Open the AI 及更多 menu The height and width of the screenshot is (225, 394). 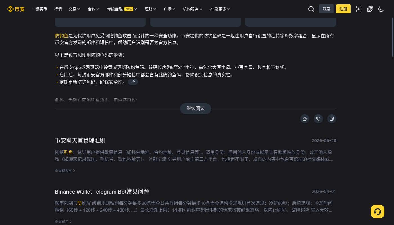tap(220, 9)
